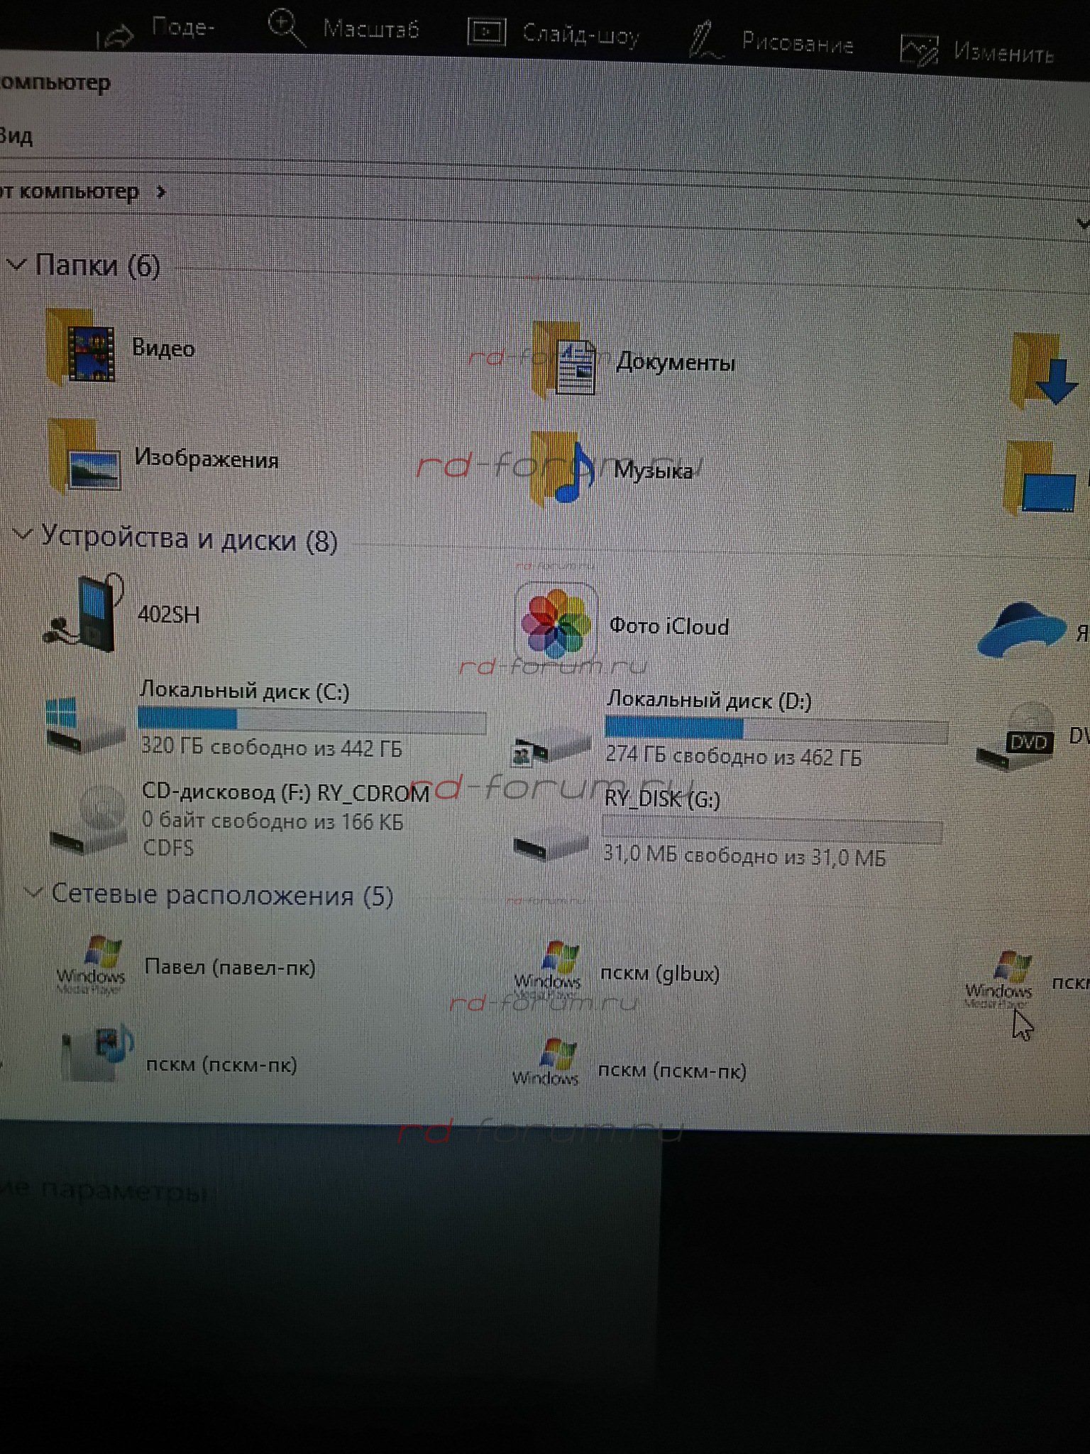The image size is (1090, 1454).
Task: Click the breadcrumb arrow after компьютер
Action: (161, 192)
